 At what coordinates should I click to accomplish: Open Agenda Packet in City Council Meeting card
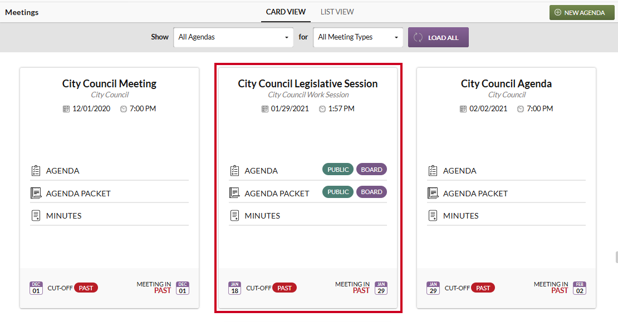78,194
